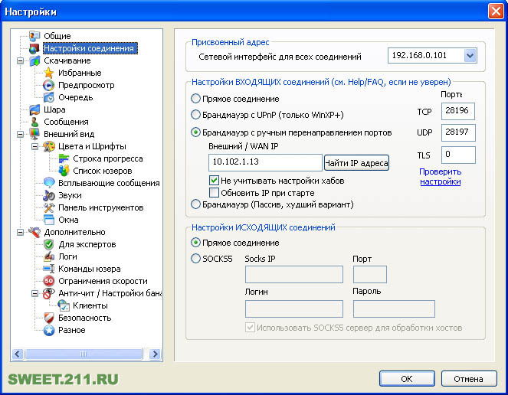Uncheck Не учитывать настройки хабов
Viewport: 508px width, 395px height.
coord(215,181)
